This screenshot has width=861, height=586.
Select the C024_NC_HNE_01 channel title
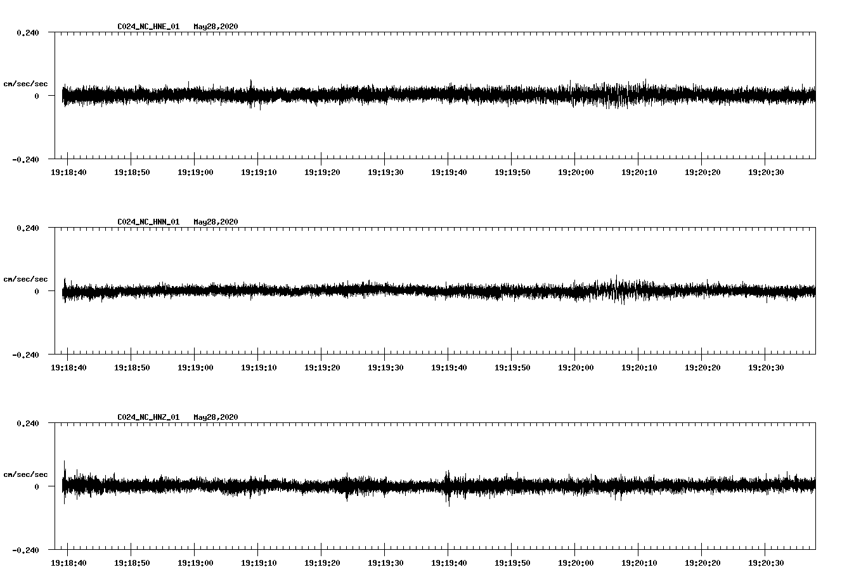148,27
